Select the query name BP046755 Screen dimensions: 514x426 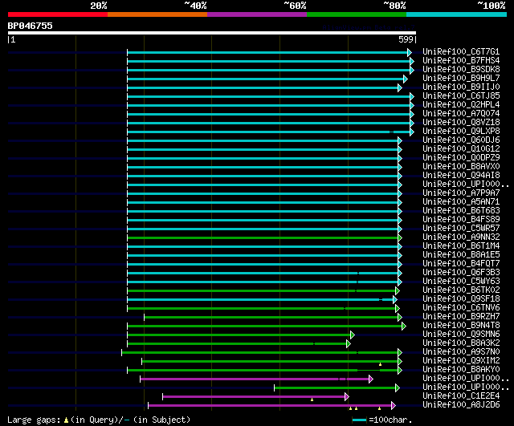[x=31, y=26]
